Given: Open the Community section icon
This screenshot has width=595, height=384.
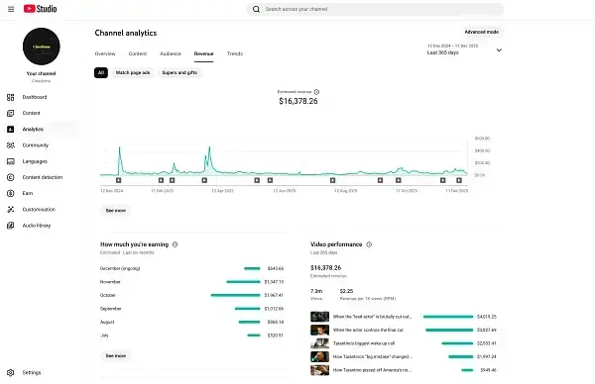Looking at the screenshot, I should (11, 145).
